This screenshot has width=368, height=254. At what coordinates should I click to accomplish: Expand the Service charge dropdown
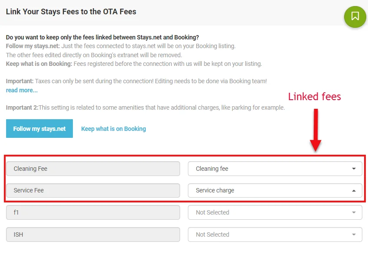coord(275,190)
